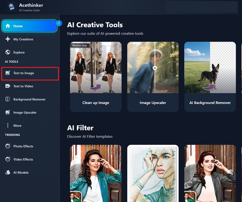
Task: Open My Creations sparkle icon
Action: 8,39
